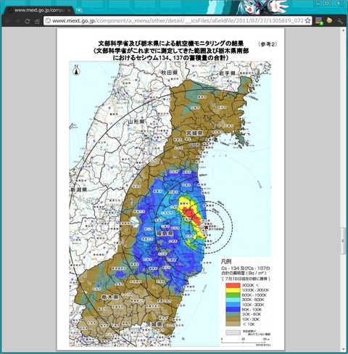Open a new tab with the plus button
The width and height of the screenshot is (348, 354).
[79, 10]
